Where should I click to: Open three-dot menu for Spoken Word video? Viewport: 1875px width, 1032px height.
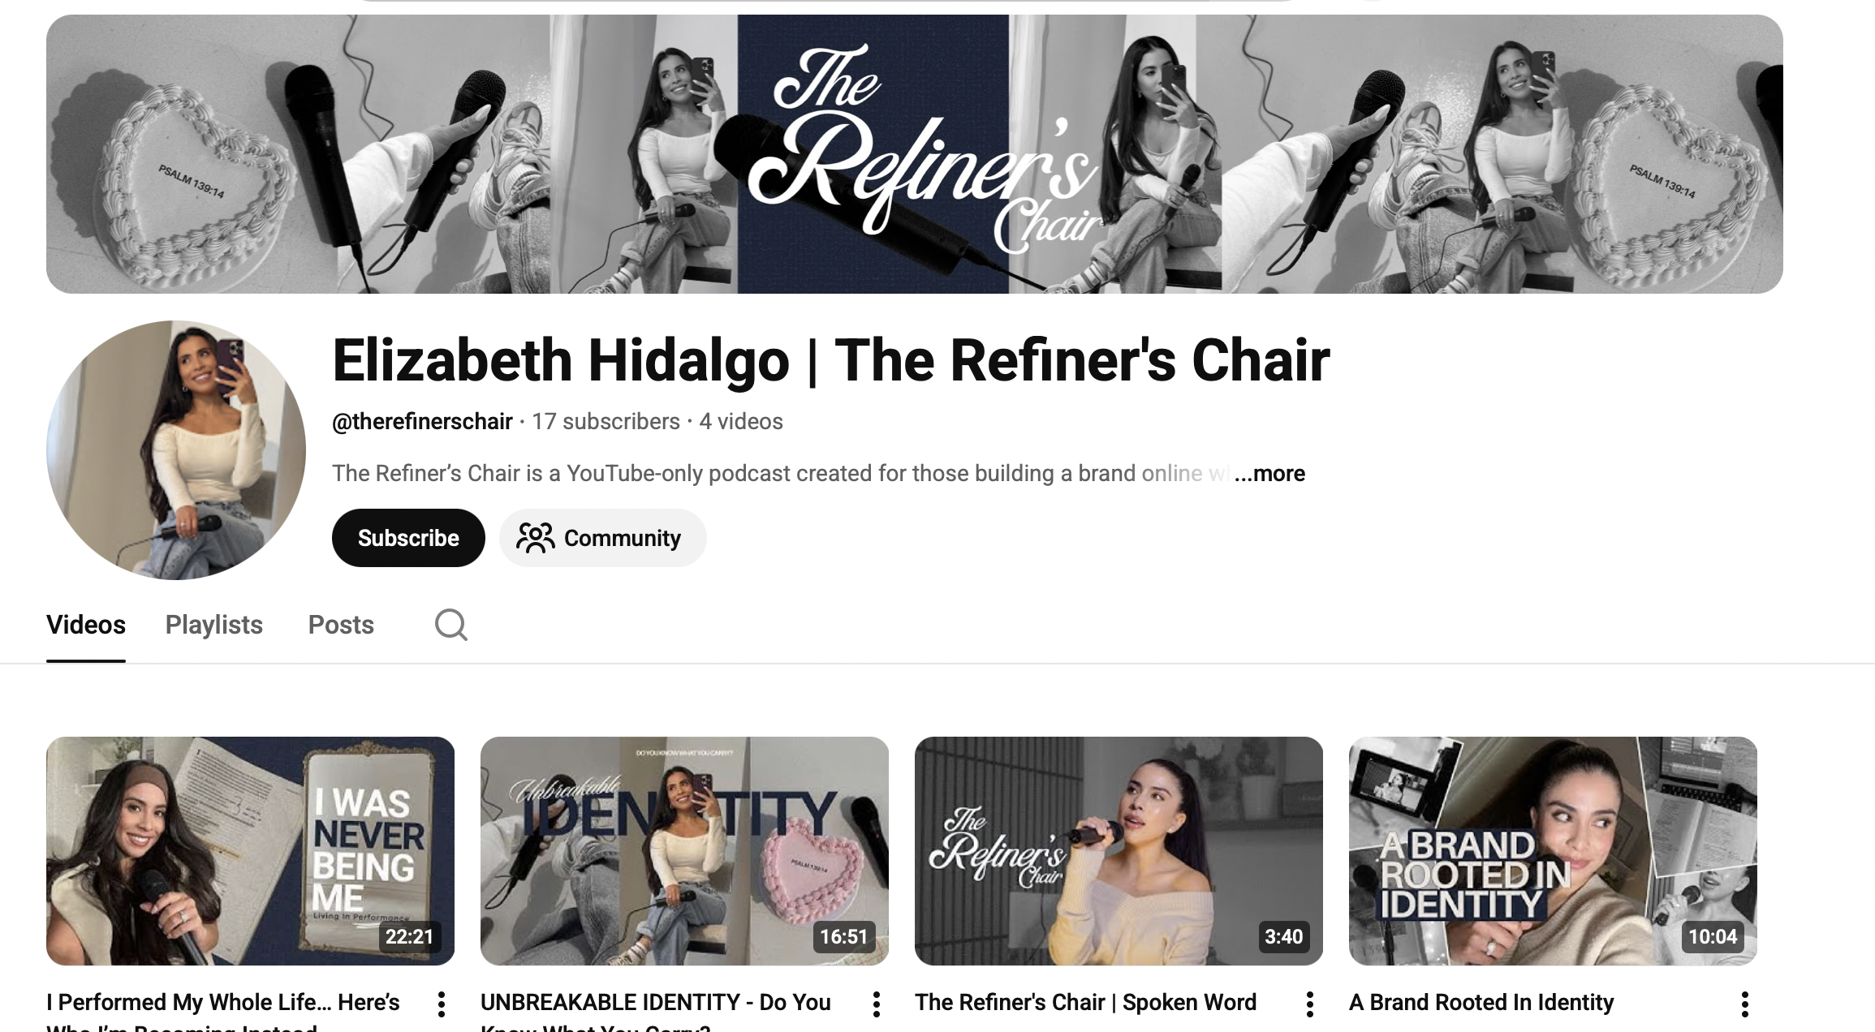(x=1309, y=1004)
